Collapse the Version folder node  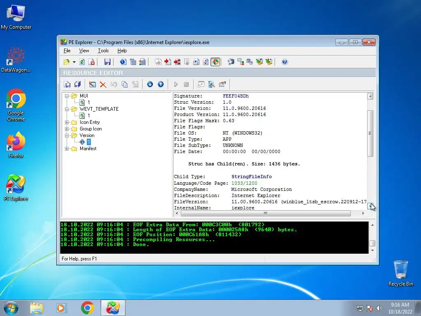tap(67, 135)
